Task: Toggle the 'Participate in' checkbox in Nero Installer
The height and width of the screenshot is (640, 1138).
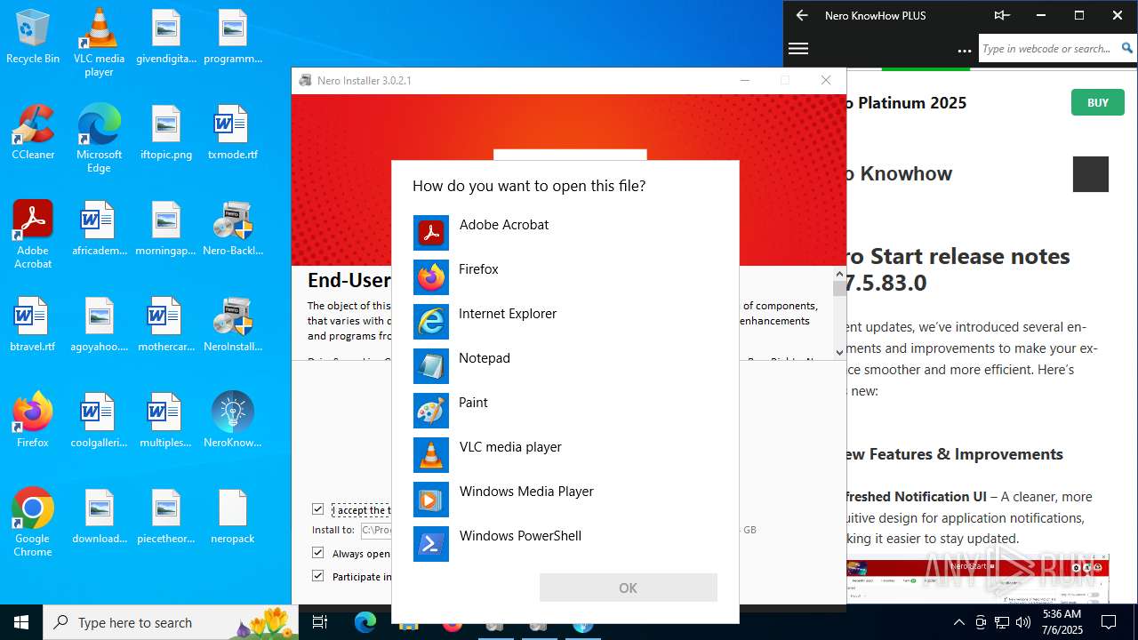Action: (x=318, y=576)
